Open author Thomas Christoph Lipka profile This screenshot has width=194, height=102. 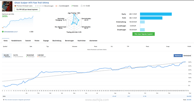click(24, 6)
